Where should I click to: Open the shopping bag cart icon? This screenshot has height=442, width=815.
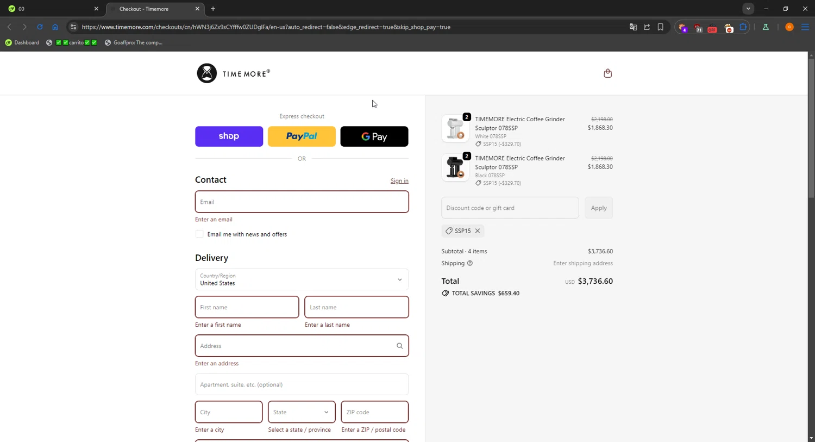(x=607, y=73)
